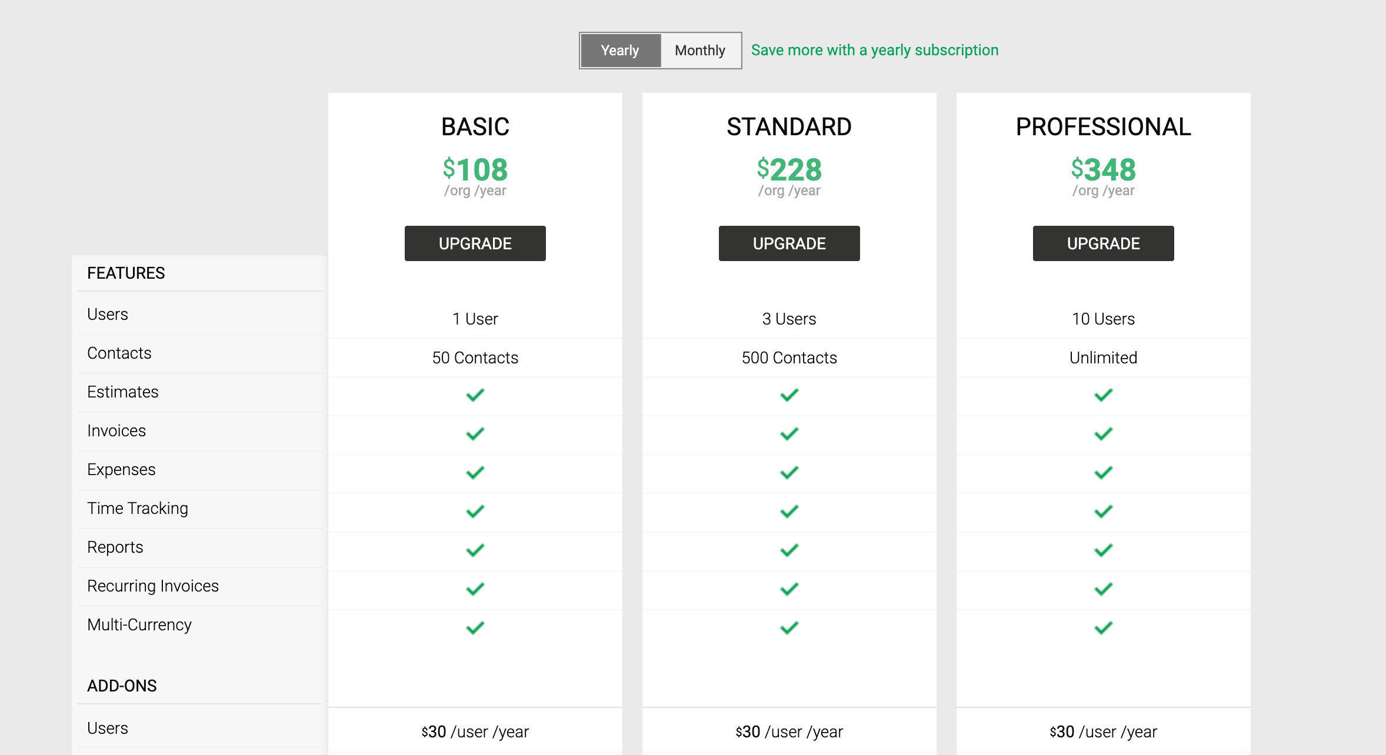Screen dimensions: 1386x755
Task: Select the Users row under ADD-ONS
Action: point(107,728)
